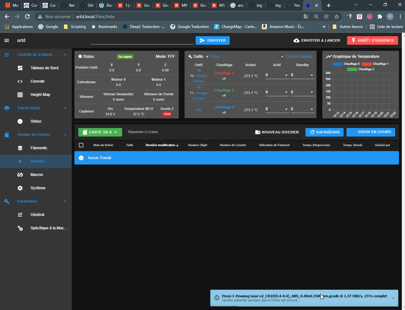Dismiss the upload progress notification
This screenshot has width=405, height=310.
[393, 298]
